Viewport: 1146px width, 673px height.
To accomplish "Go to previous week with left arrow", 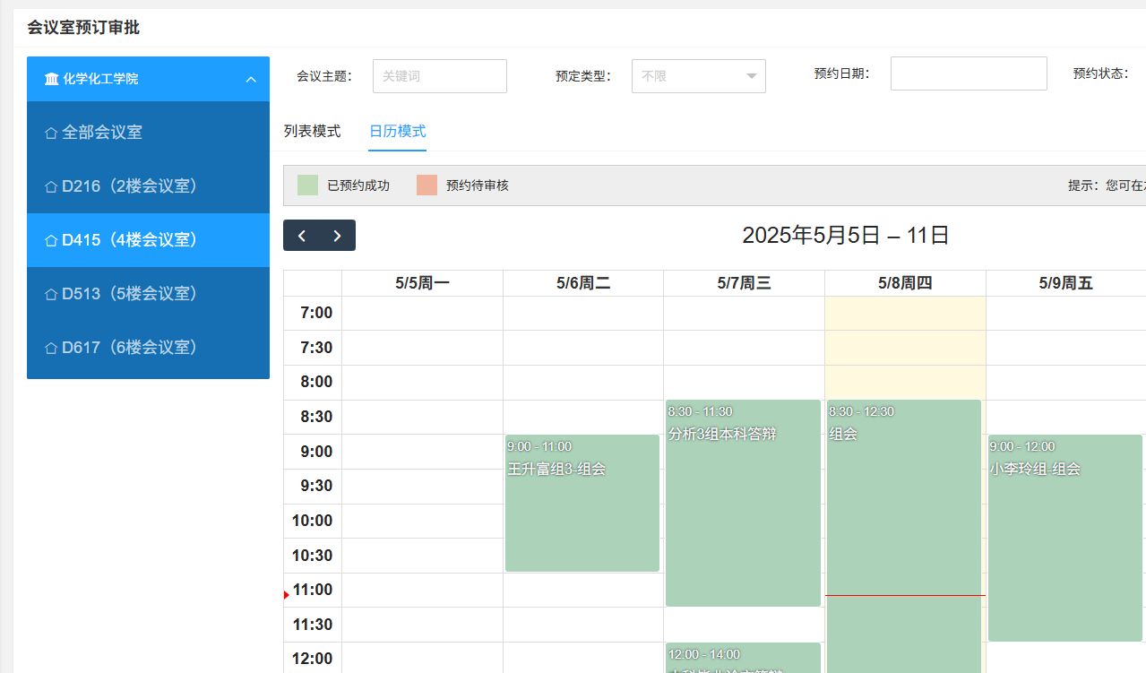I will (x=302, y=236).
